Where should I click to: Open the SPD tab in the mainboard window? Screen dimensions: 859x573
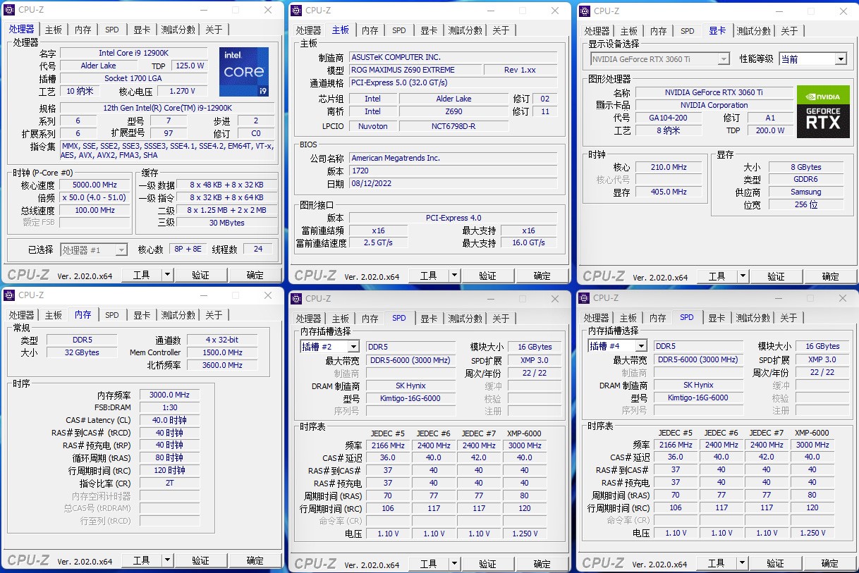point(399,30)
